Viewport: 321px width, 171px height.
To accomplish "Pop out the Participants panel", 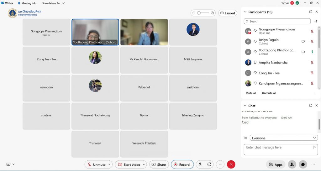I will point(311,12).
